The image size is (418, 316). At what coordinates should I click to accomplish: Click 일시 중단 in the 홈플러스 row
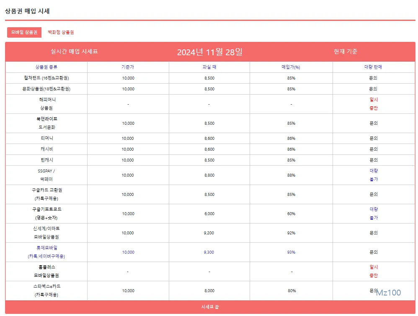click(373, 271)
